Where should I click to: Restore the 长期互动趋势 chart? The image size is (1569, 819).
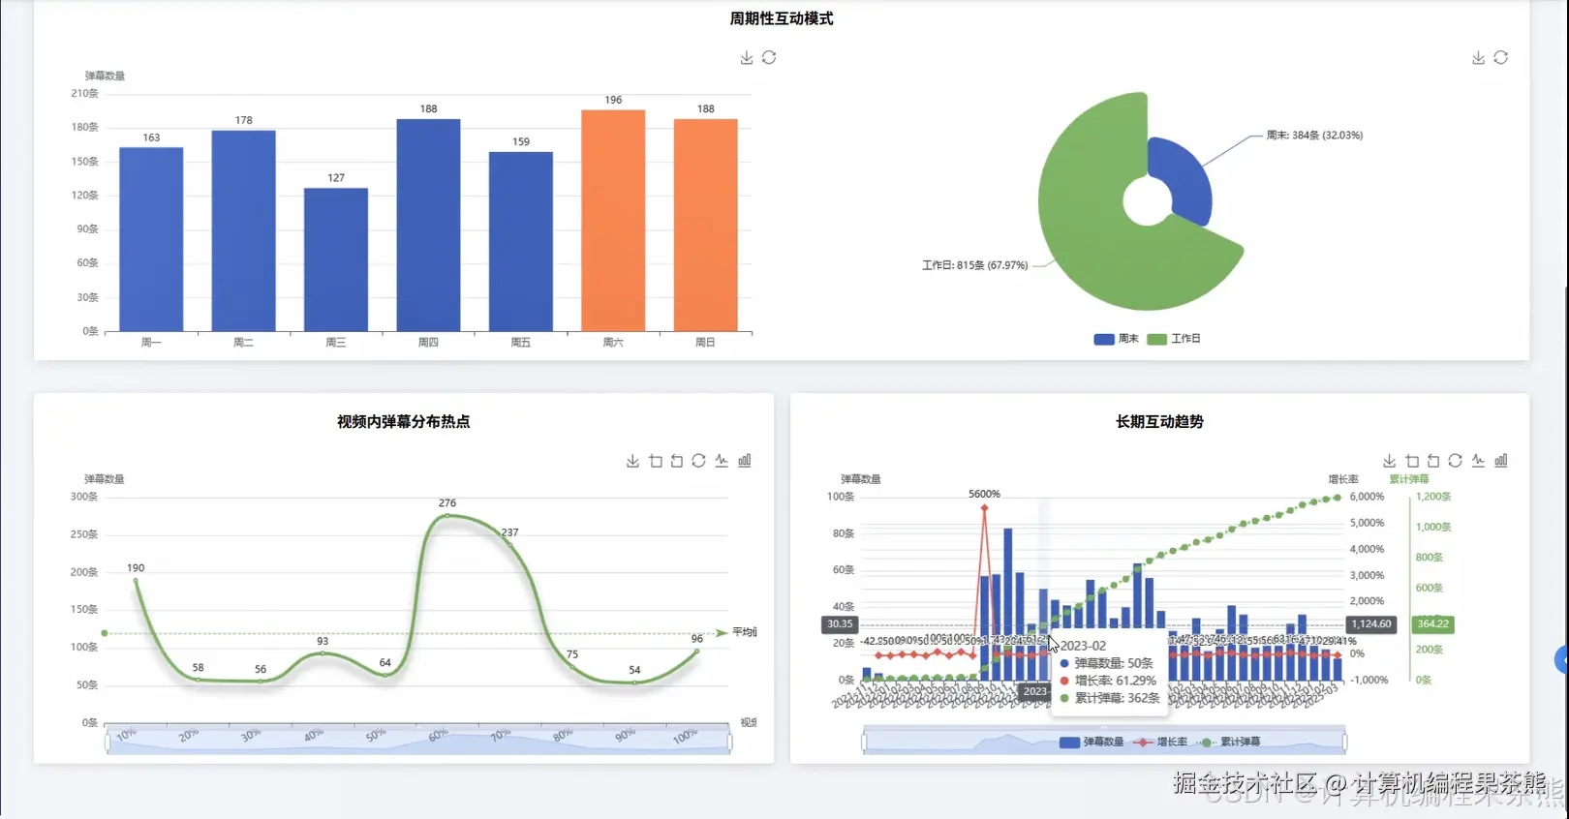(x=1455, y=461)
